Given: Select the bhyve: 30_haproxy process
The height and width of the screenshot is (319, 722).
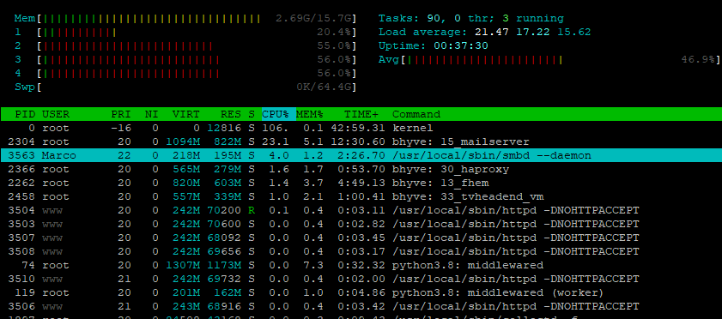Looking at the screenshot, I should click(361, 169).
